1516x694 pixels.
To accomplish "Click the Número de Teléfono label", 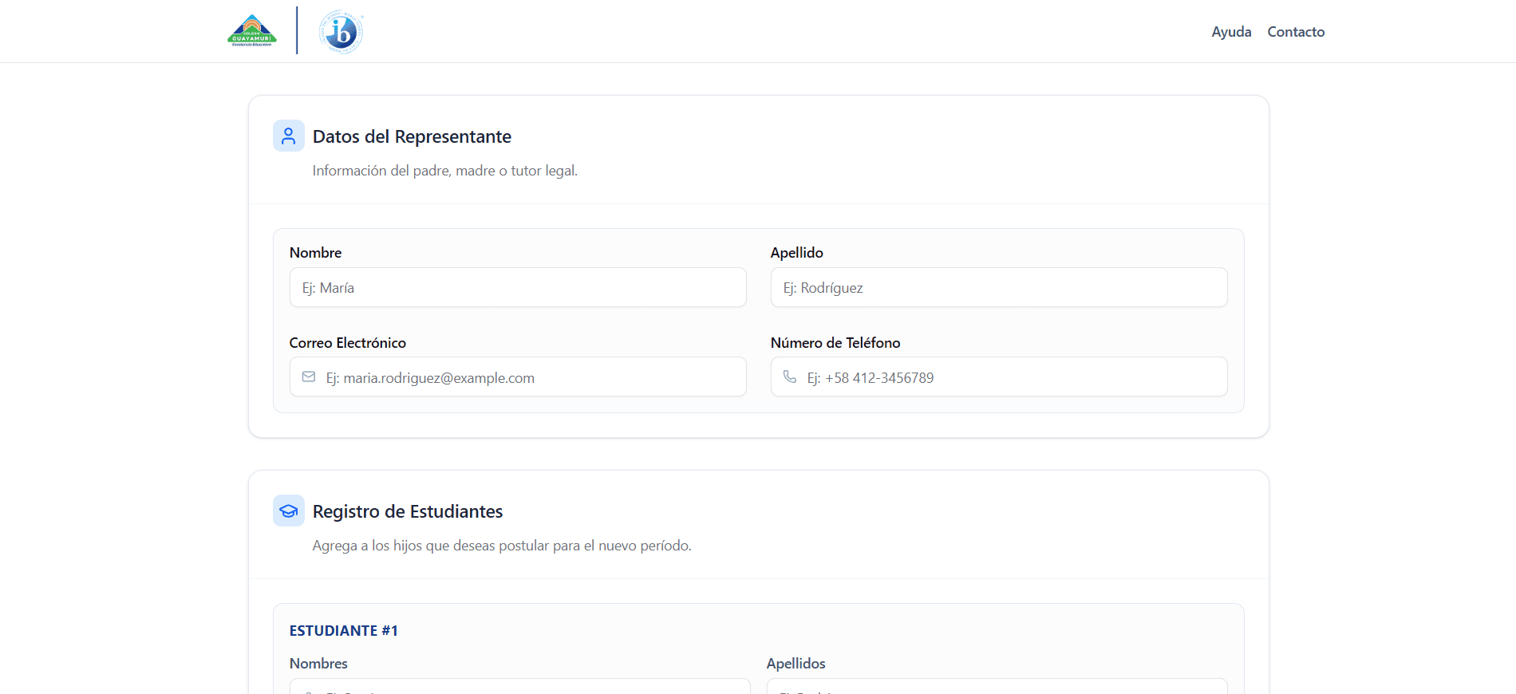I will (x=835, y=342).
